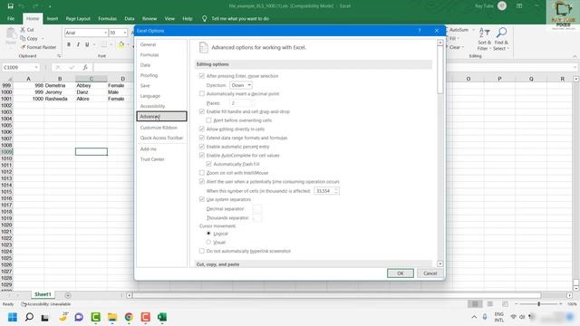Select Advanced category in Excel Options
Viewport: 580px width, 326px height.
[161, 117]
